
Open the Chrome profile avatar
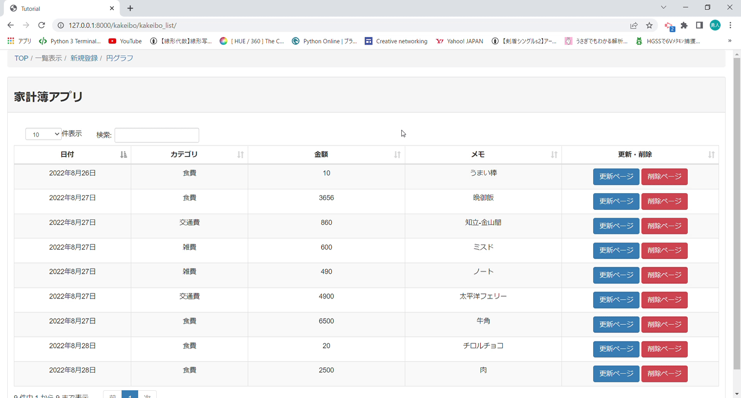pos(715,25)
